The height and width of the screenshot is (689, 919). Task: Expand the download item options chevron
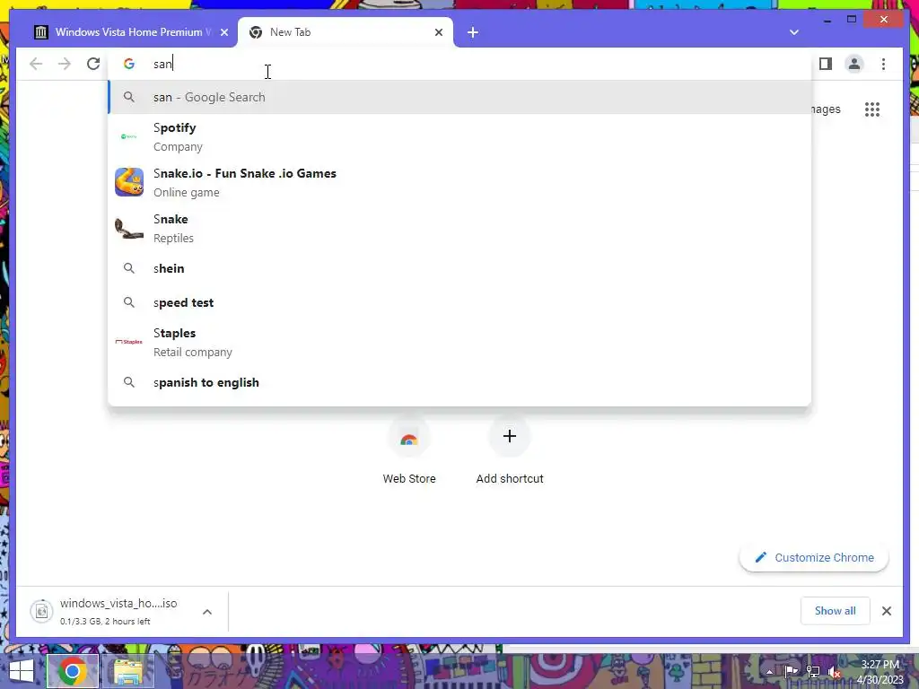(x=207, y=612)
